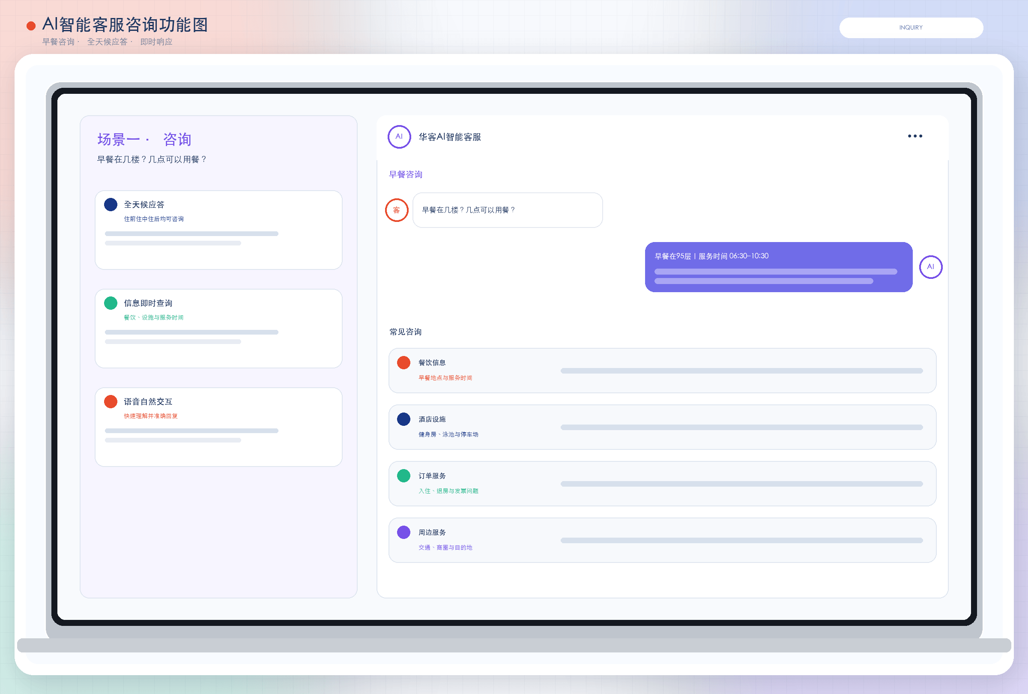Click the green dot beside 信息即时查询
This screenshot has height=694, width=1028.
[111, 303]
